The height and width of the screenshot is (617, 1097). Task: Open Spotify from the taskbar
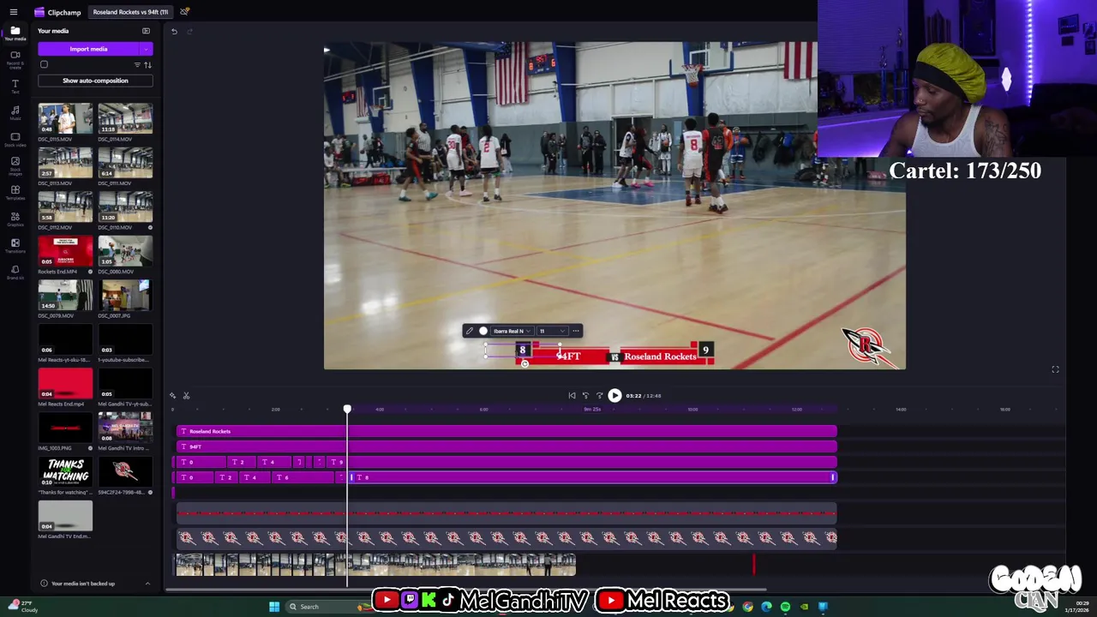coord(785,607)
